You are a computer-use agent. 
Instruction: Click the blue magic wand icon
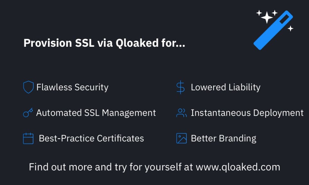coord(274,30)
